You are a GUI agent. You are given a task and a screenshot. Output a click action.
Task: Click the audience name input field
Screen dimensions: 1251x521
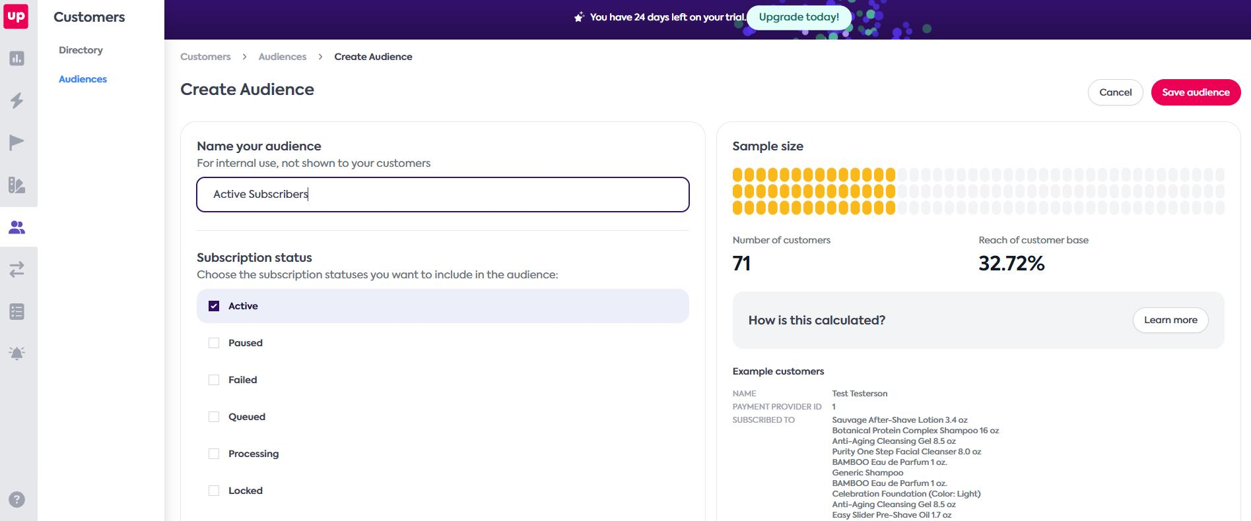tap(443, 195)
